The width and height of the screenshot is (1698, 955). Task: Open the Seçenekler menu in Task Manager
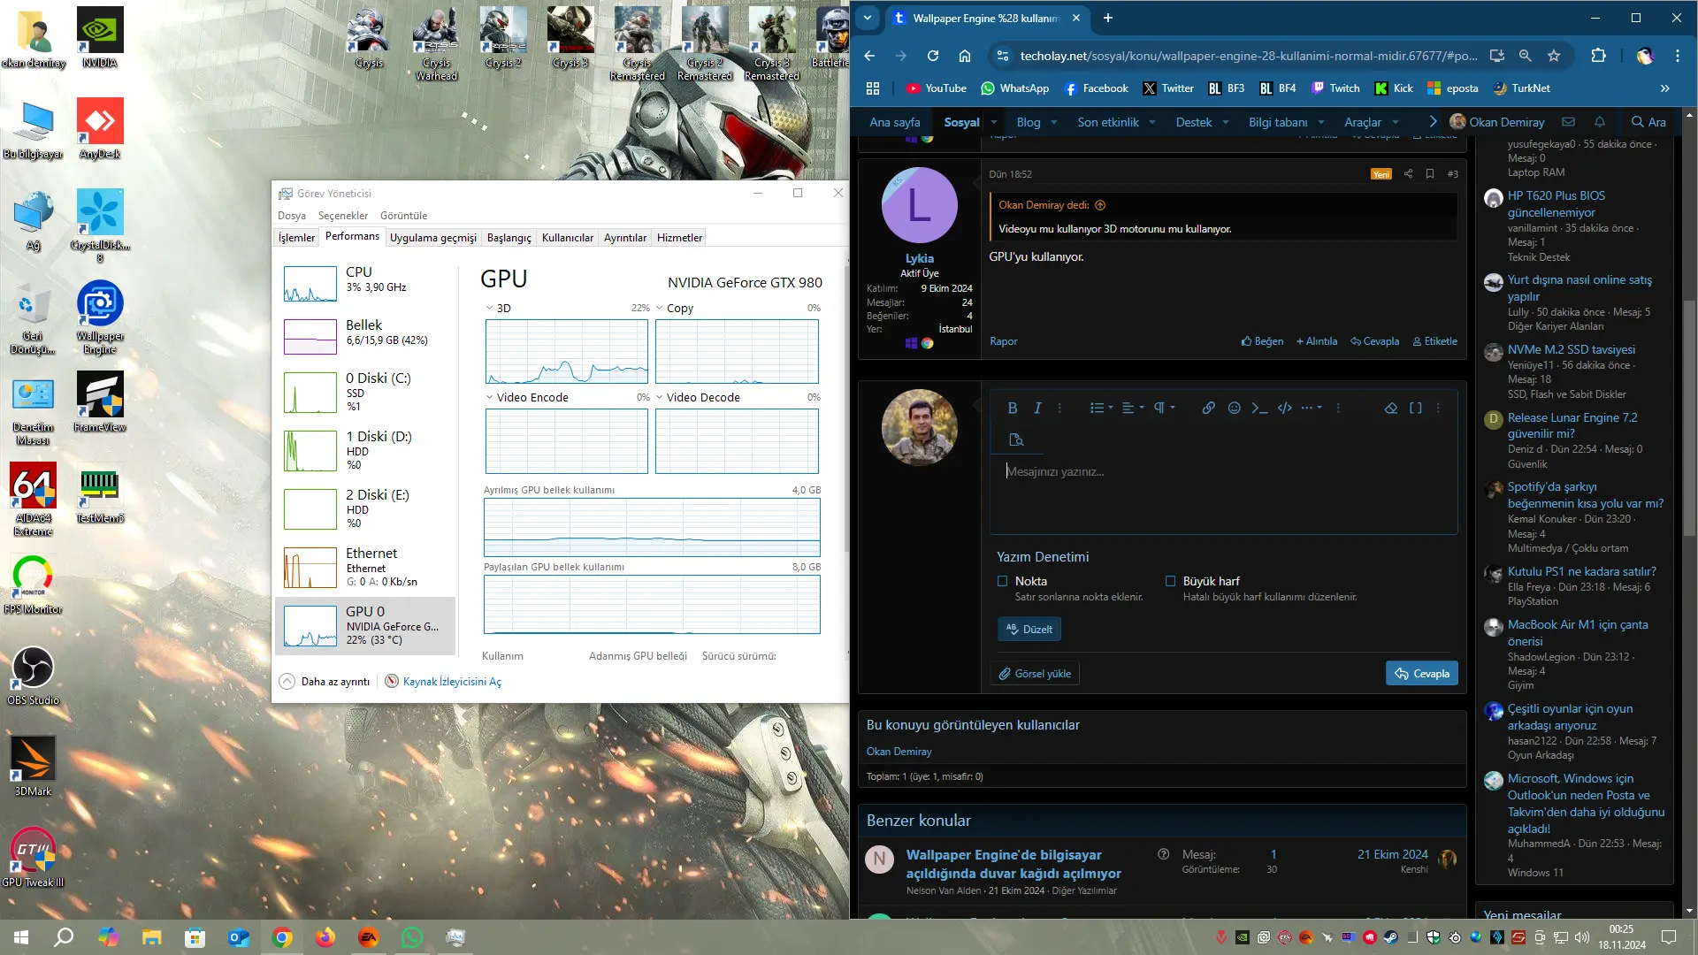click(x=343, y=216)
